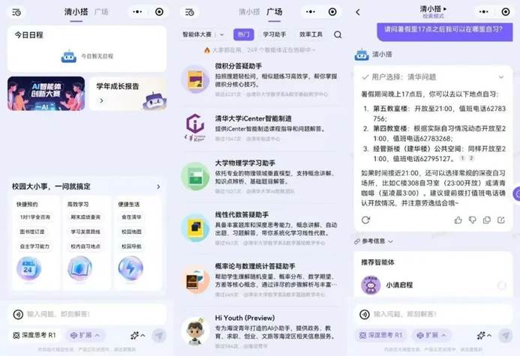The width and height of the screenshot is (520, 356).
Task: Open 图书馆订座 shortcut
Action: coord(32,232)
